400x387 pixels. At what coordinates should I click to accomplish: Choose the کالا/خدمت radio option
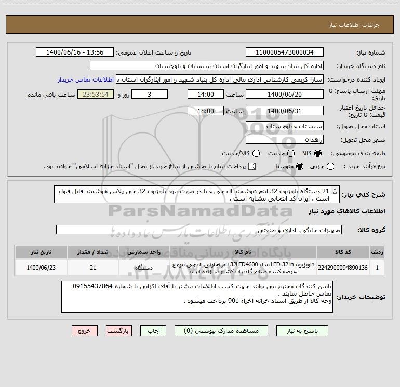(x=256, y=153)
